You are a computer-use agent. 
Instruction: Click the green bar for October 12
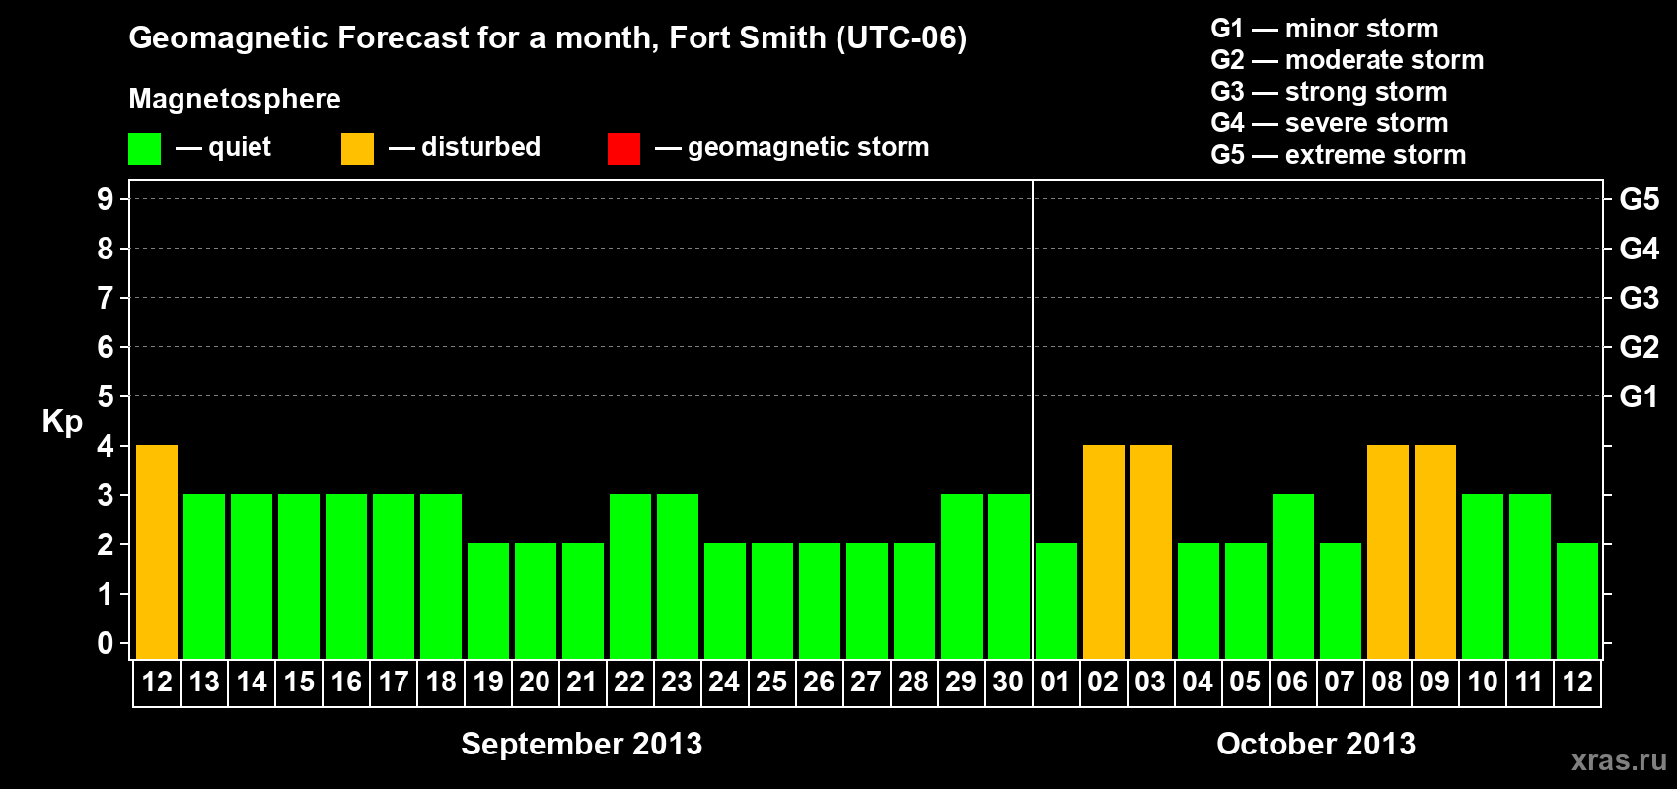(x=1577, y=602)
